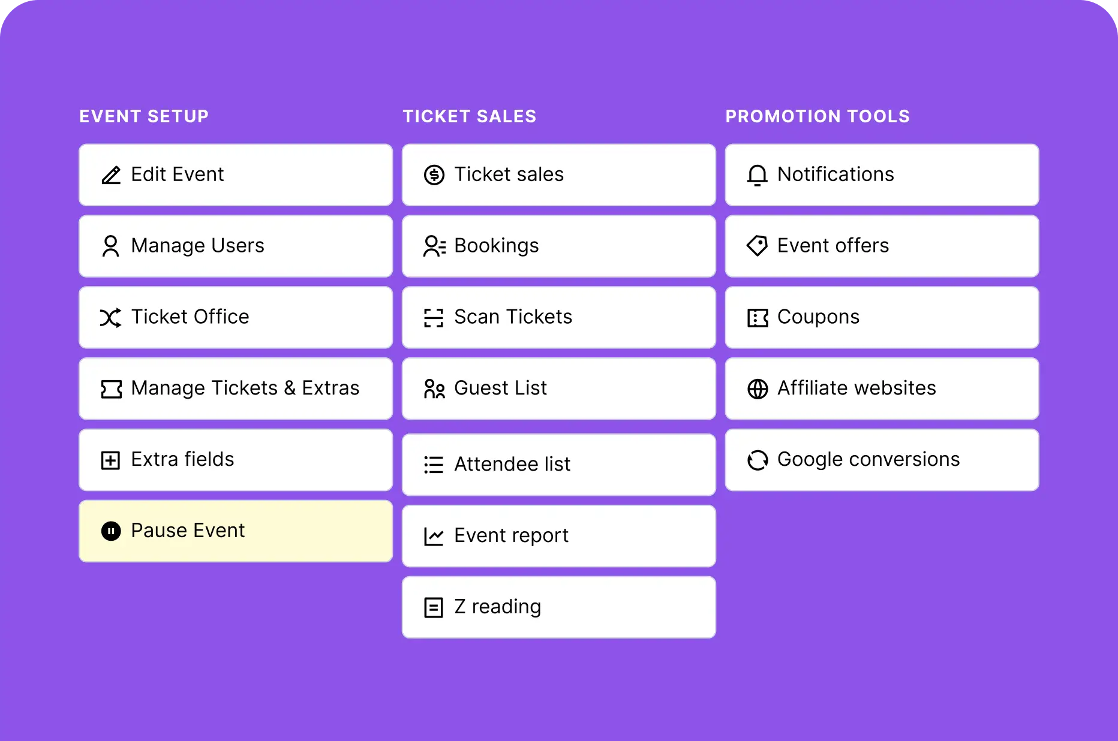Screen dimensions: 1118x741
Task: Open the Guest List
Action: click(x=559, y=388)
